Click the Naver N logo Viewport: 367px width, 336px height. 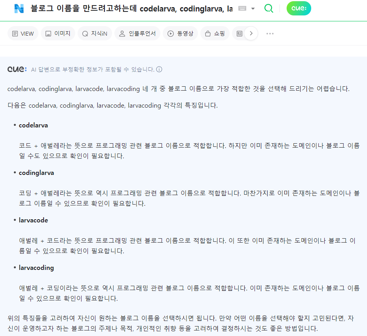(19, 9)
